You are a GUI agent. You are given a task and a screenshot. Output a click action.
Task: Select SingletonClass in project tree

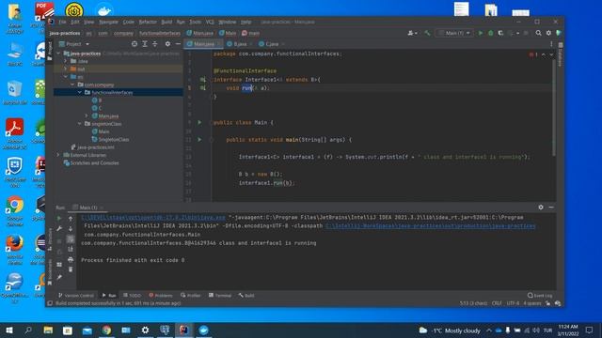click(x=114, y=140)
